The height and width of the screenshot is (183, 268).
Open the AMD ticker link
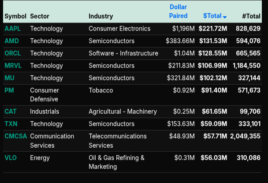(x=11, y=41)
